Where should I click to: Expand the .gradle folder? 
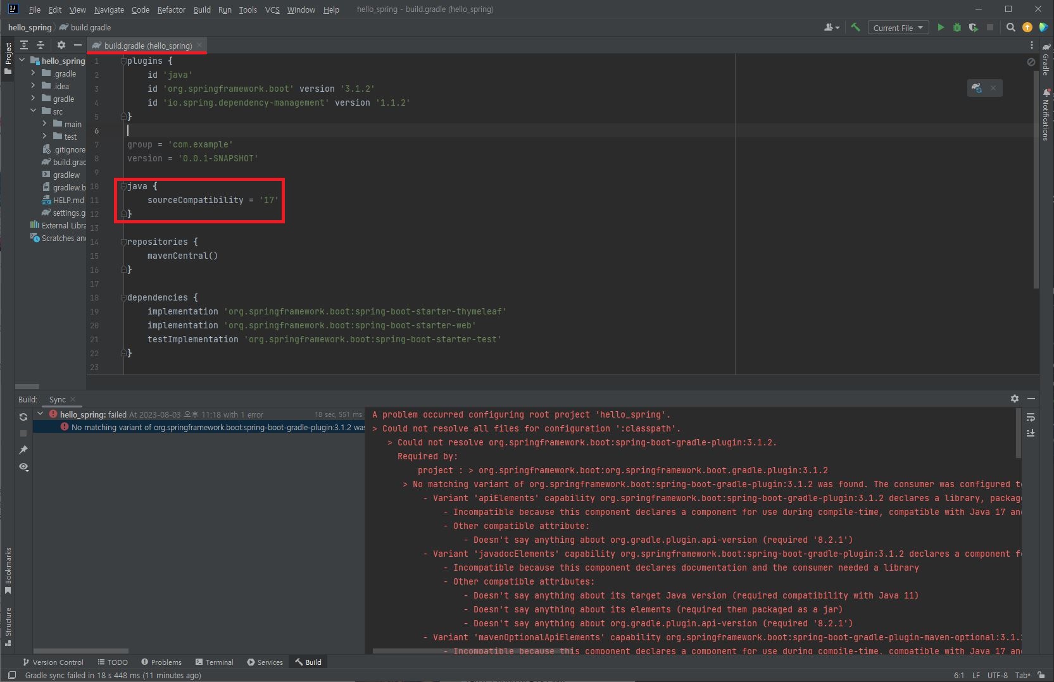click(x=33, y=73)
